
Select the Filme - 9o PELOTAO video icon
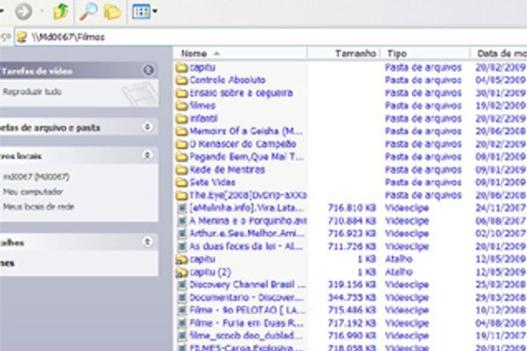[x=181, y=310]
